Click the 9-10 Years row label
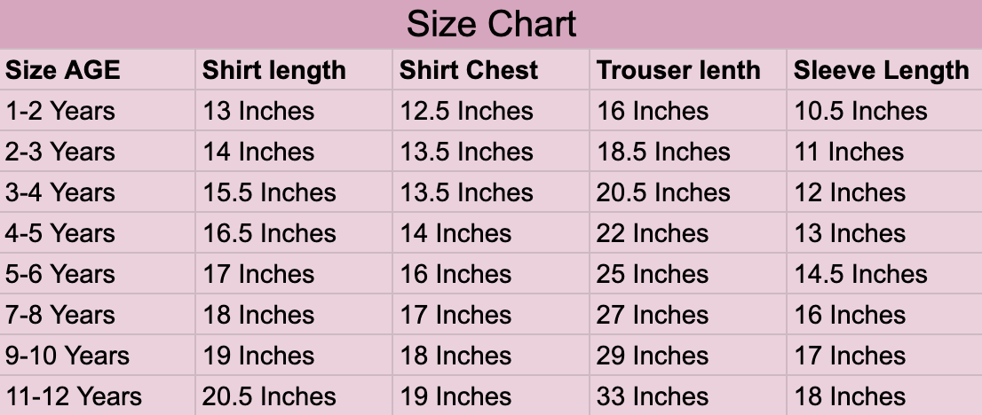The image size is (982, 415). point(67,356)
